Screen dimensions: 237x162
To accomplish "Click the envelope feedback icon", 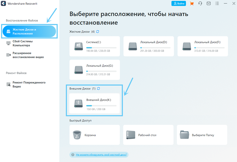I will click(209, 4).
